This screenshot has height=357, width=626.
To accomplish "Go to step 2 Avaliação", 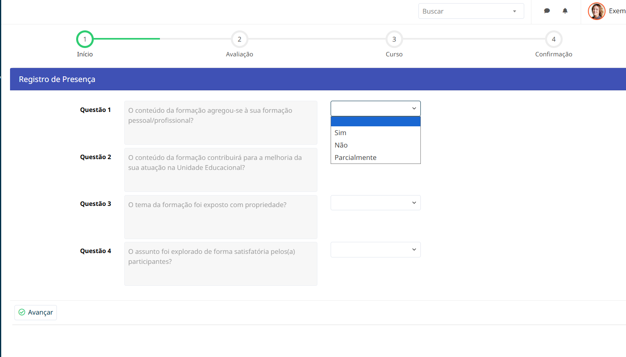I will [240, 39].
